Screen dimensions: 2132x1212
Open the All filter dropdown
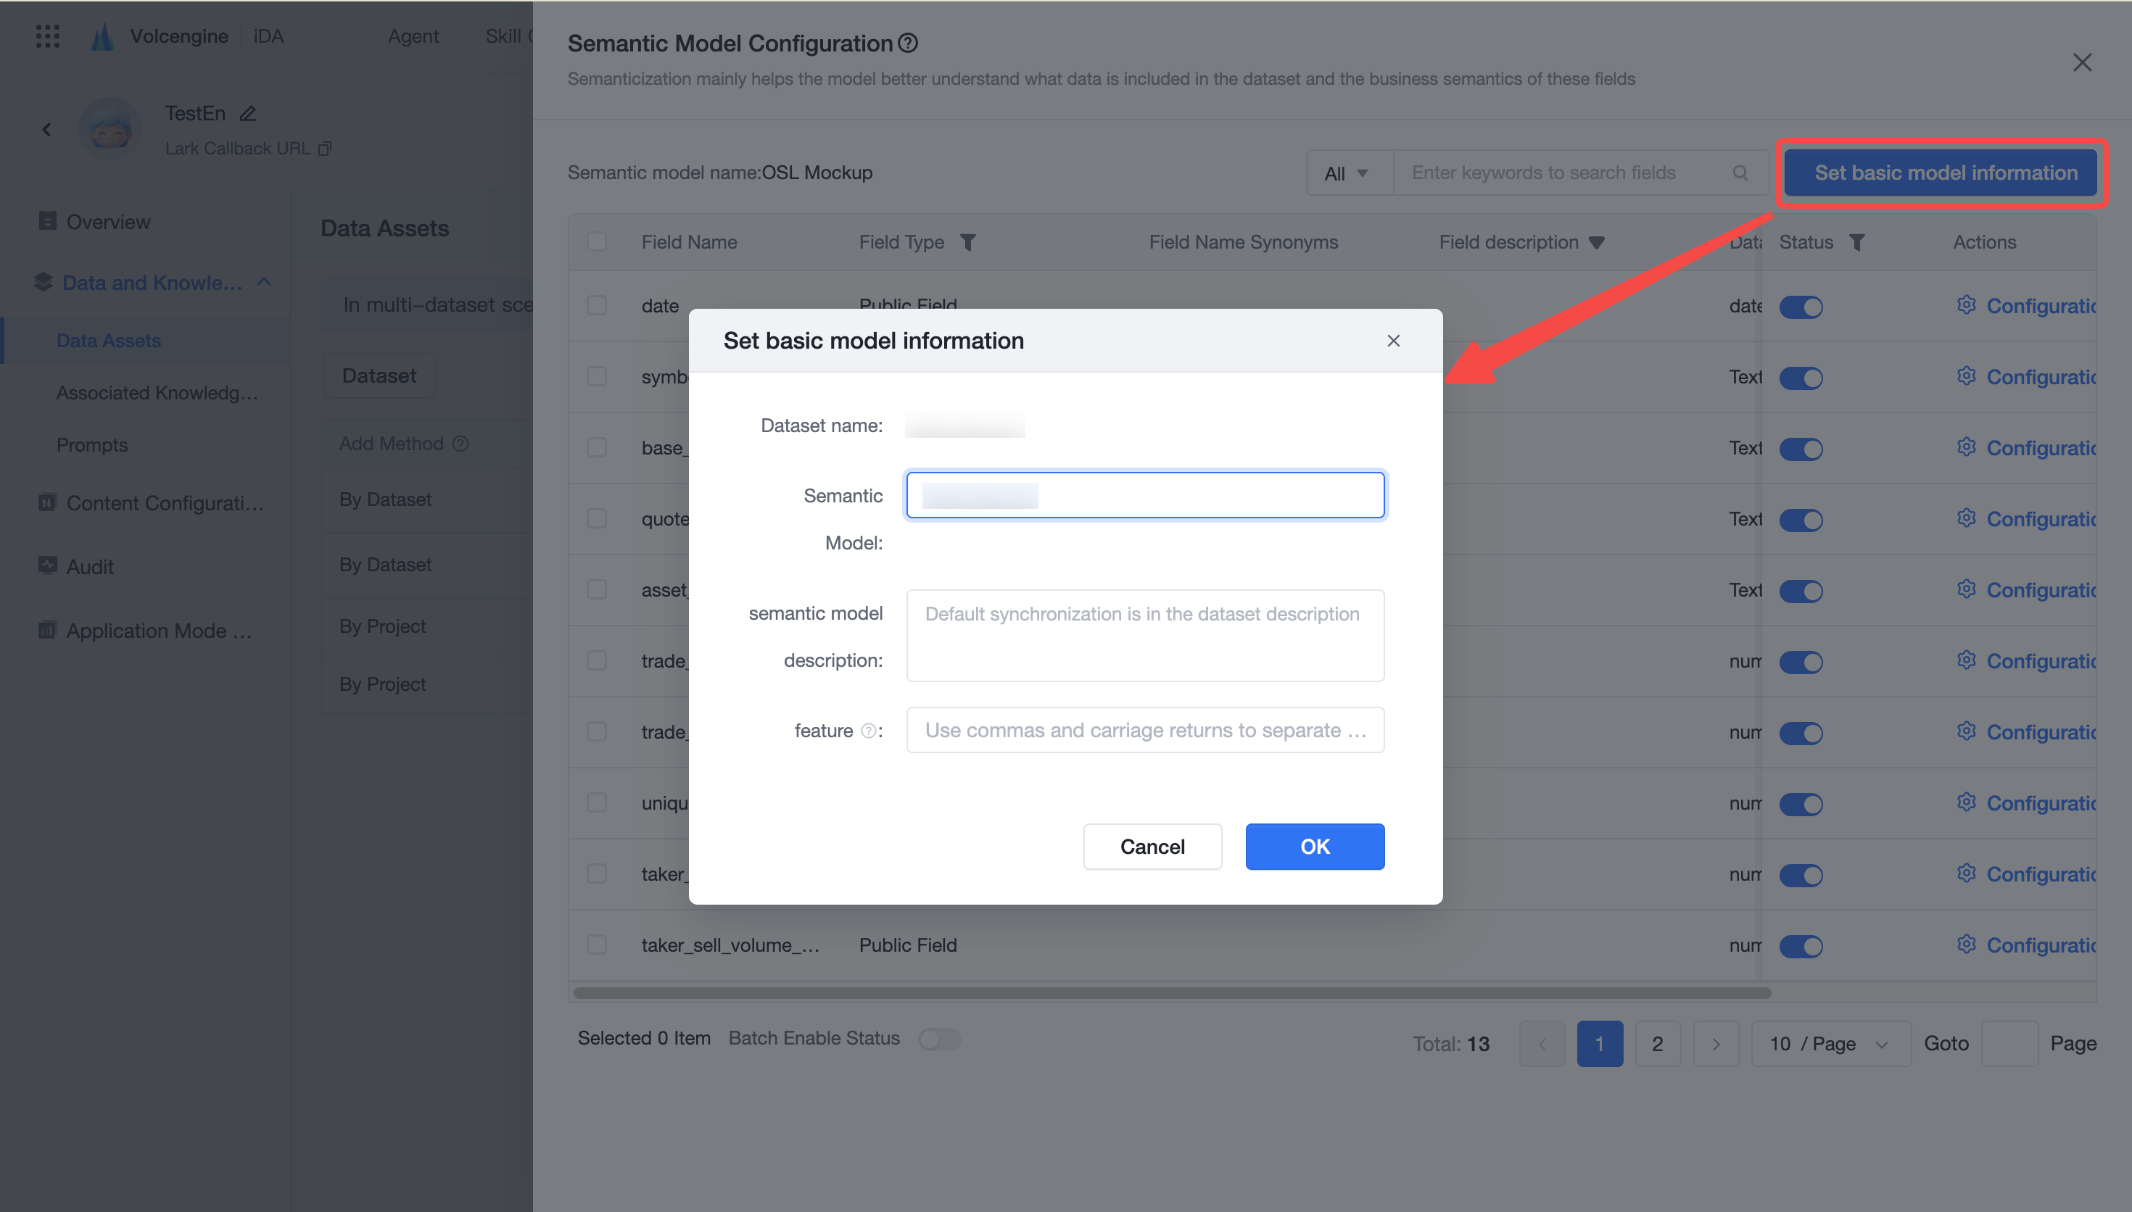[1349, 173]
